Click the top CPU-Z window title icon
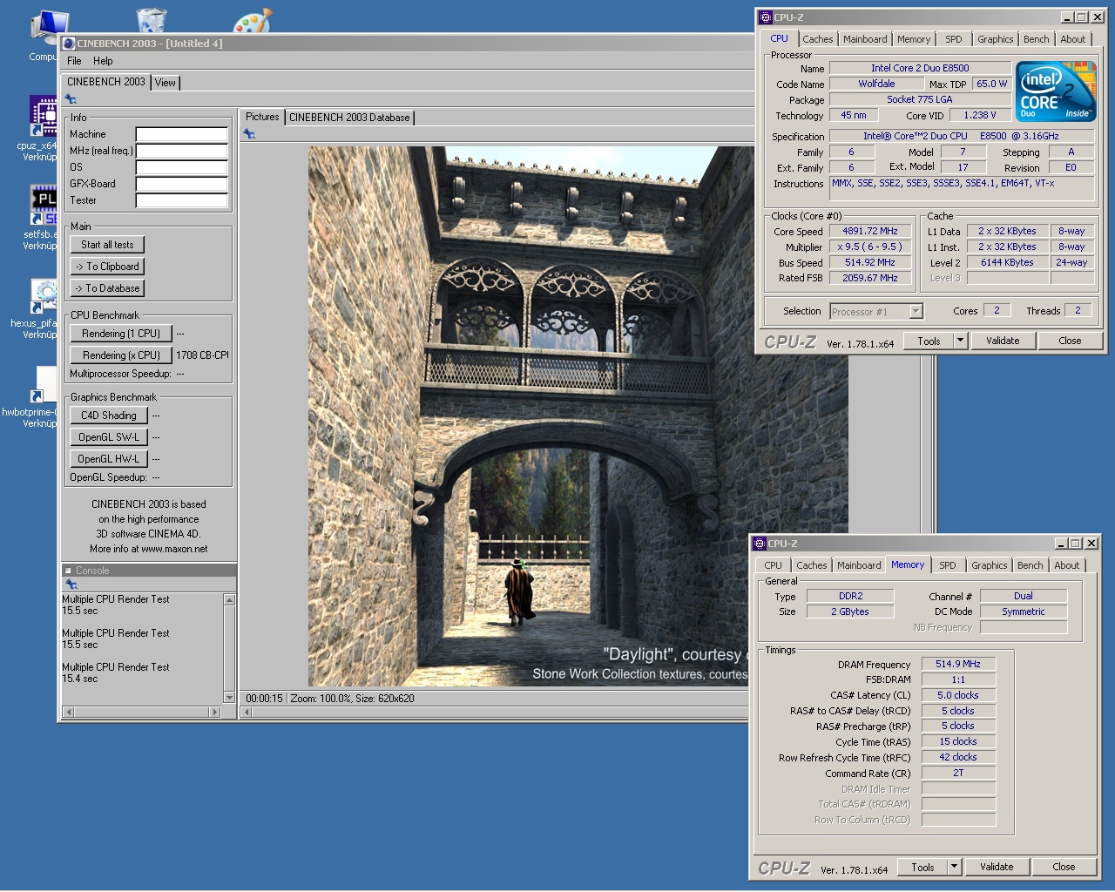1115x892 pixels. point(765,17)
